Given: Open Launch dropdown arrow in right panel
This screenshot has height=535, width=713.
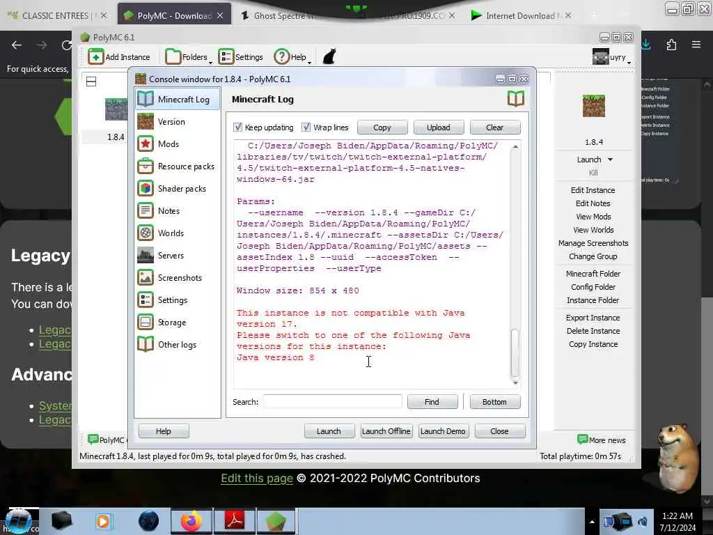Looking at the screenshot, I should [610, 160].
